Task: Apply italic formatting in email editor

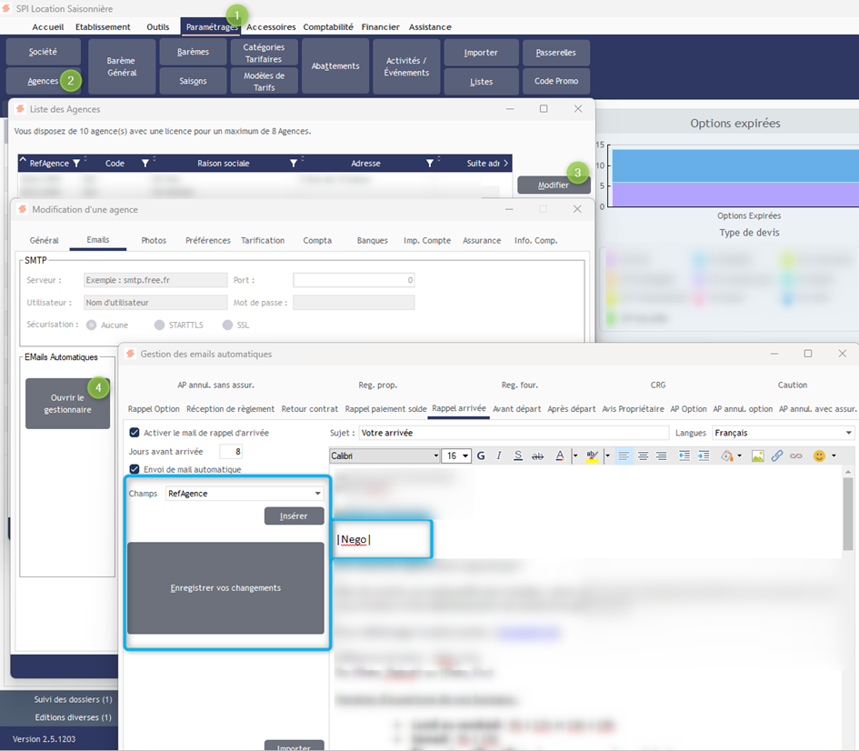Action: 499,456
